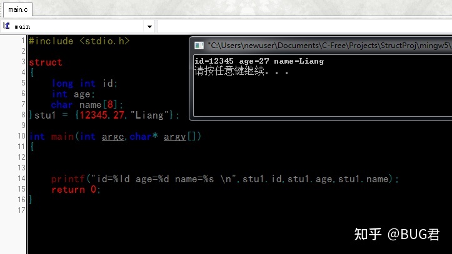The width and height of the screenshot is (452, 254).
Task: Click the printf statement on line 14
Action: [225, 179]
